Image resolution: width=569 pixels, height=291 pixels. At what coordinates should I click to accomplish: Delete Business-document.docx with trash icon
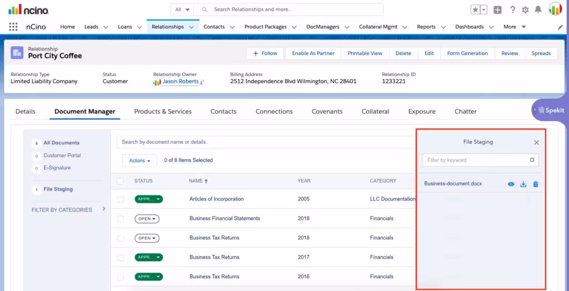click(x=535, y=184)
